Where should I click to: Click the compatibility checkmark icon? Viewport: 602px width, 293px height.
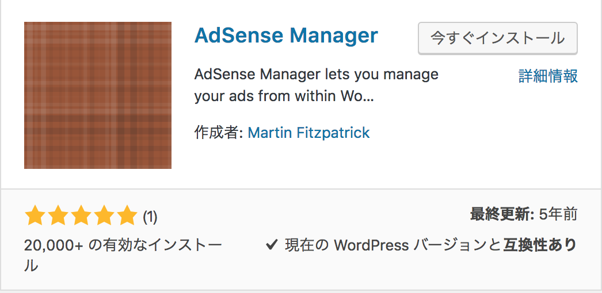pos(272,245)
